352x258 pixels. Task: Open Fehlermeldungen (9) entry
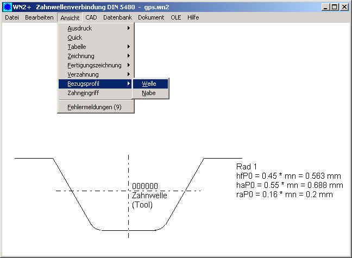coord(96,108)
